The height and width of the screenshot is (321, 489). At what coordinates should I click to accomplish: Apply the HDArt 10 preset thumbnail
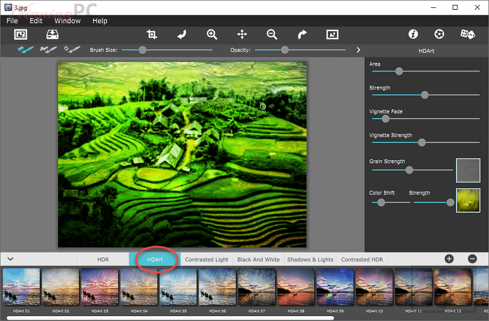(374, 287)
